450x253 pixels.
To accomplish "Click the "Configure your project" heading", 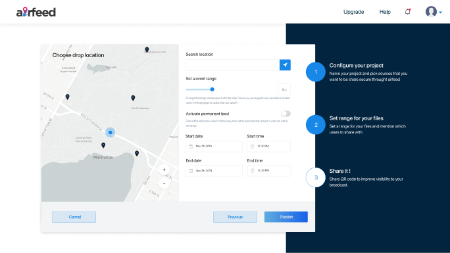I will (x=356, y=66).
